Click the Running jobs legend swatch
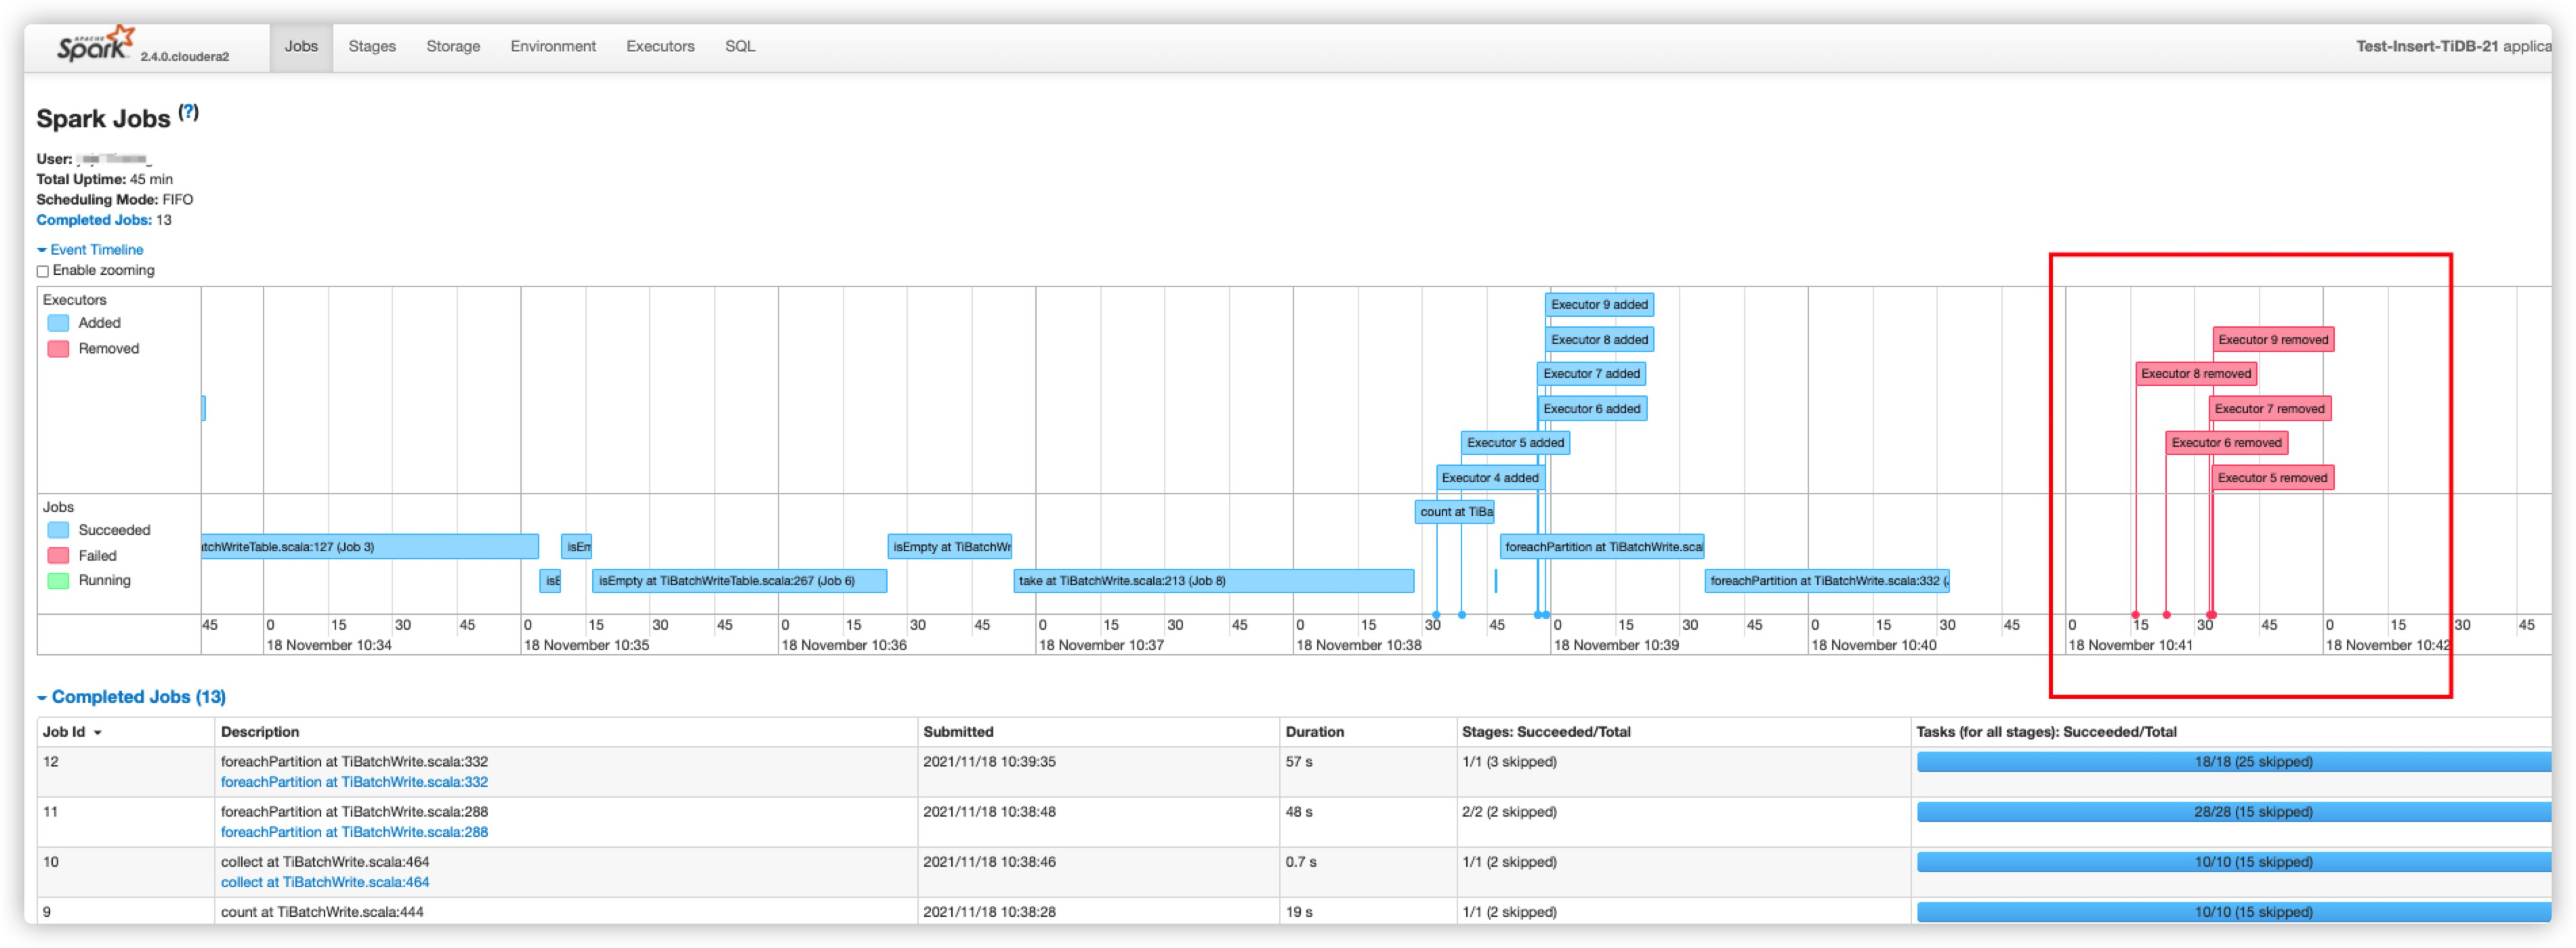This screenshot has width=2576, height=948. click(58, 580)
